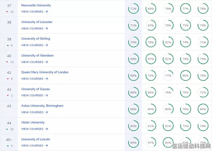Screen dimensions: 212x151
Task: Click Aberdeen's 75% score circle
Action: click(203, 59)
